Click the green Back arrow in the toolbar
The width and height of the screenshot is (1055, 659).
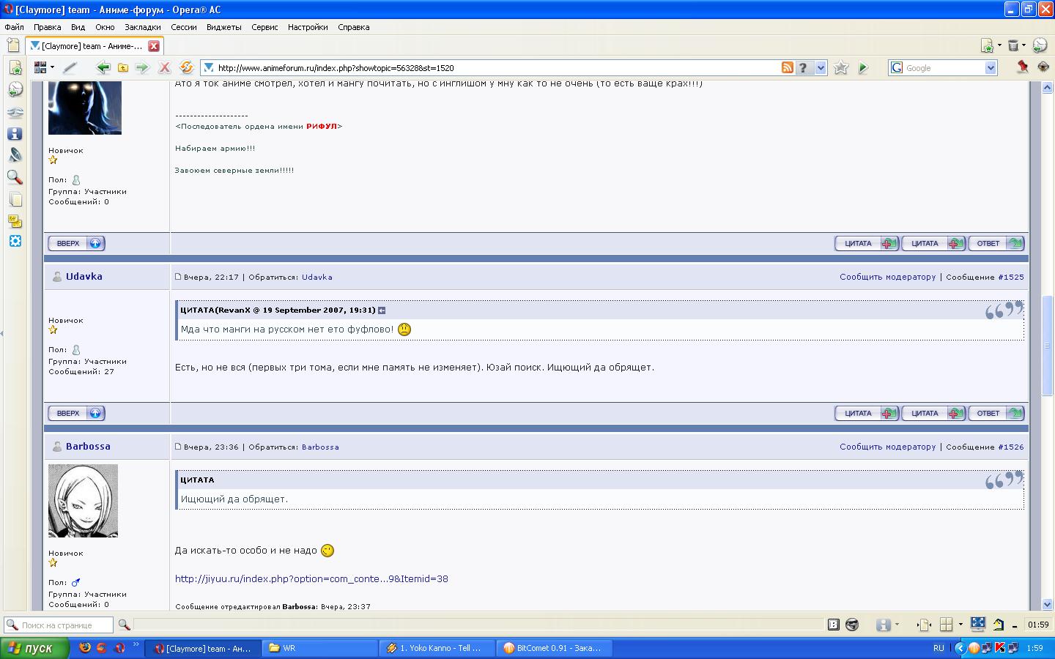coord(103,67)
